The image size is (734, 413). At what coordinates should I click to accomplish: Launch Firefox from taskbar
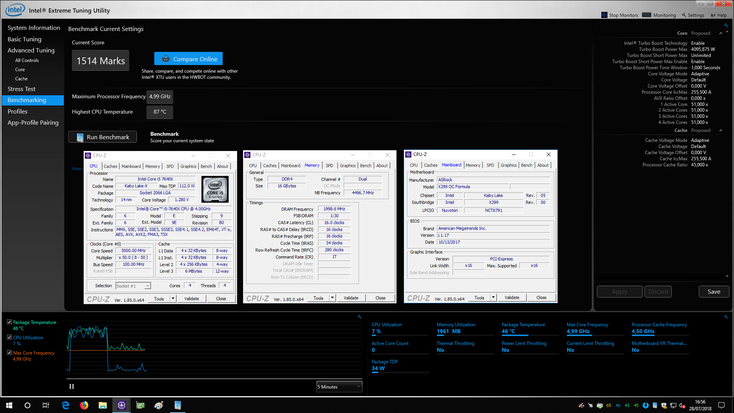click(x=84, y=405)
